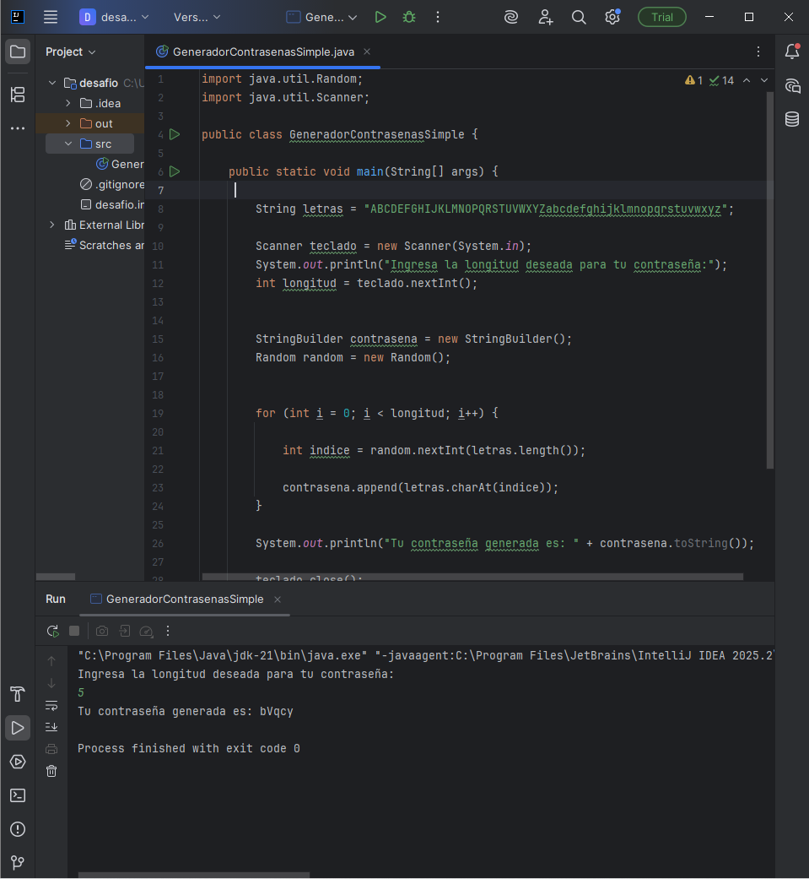Go to previous highlighted error arrow
Image resolution: width=809 pixels, height=879 pixels.
click(747, 81)
